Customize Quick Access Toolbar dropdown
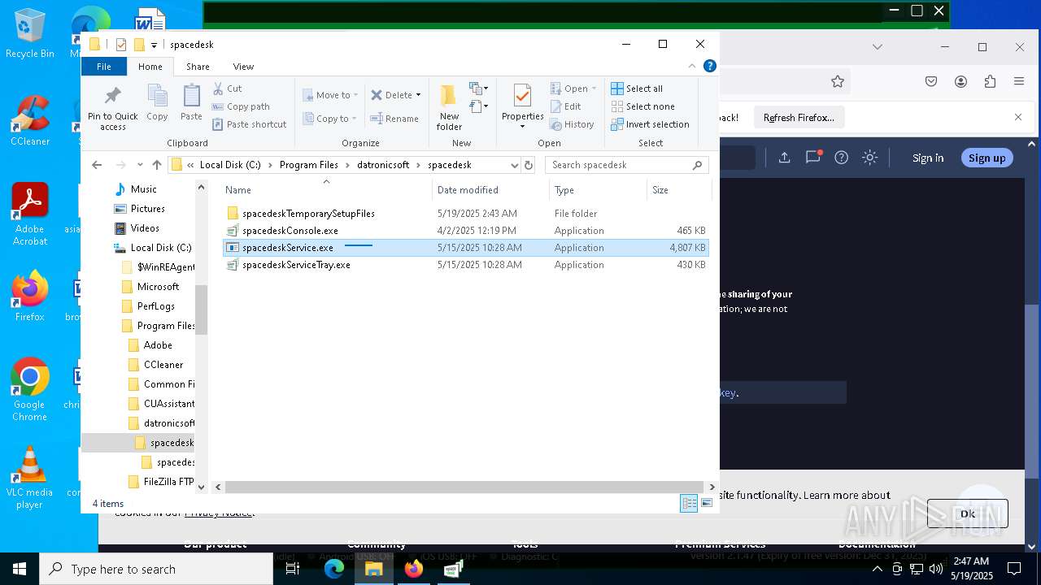This screenshot has width=1041, height=585. [x=154, y=45]
